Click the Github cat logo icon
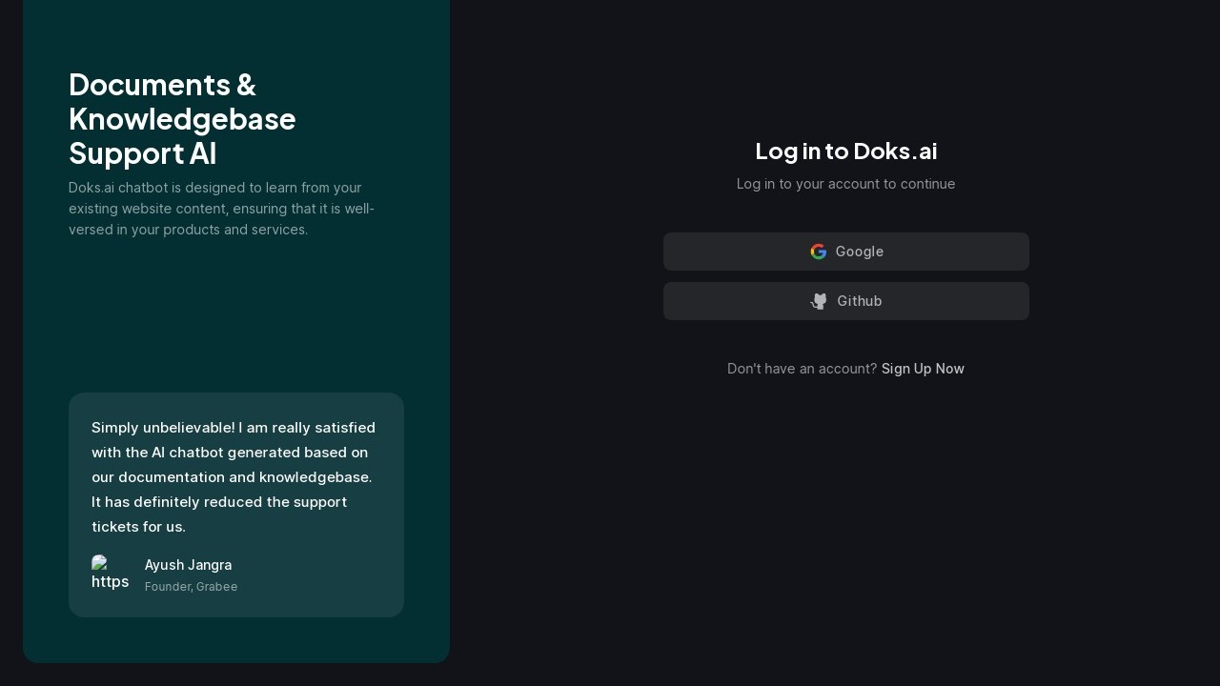This screenshot has width=1220, height=686. click(819, 301)
